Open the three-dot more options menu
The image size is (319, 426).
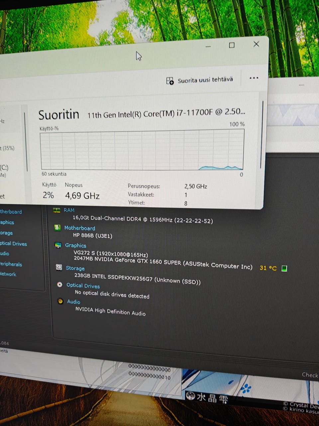tap(254, 78)
